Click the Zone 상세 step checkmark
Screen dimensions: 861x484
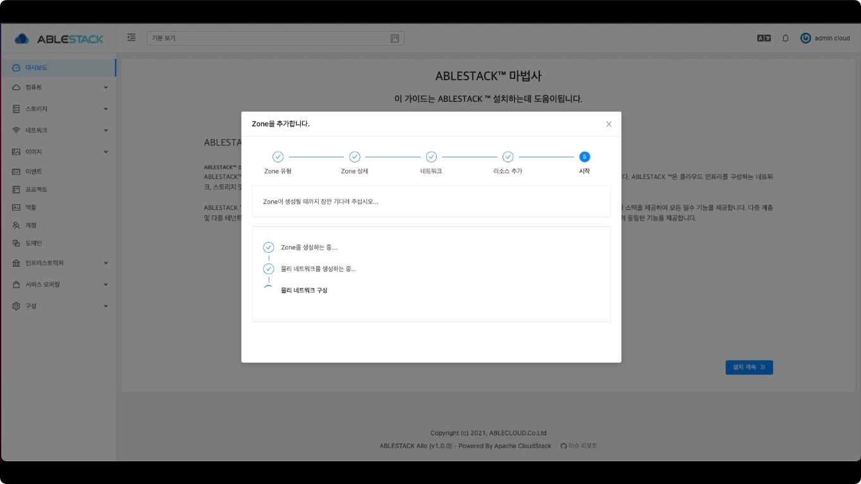click(x=355, y=157)
